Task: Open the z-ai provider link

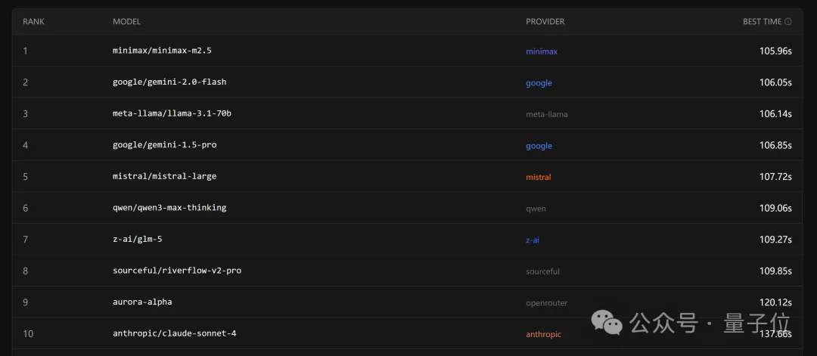Action: click(533, 240)
